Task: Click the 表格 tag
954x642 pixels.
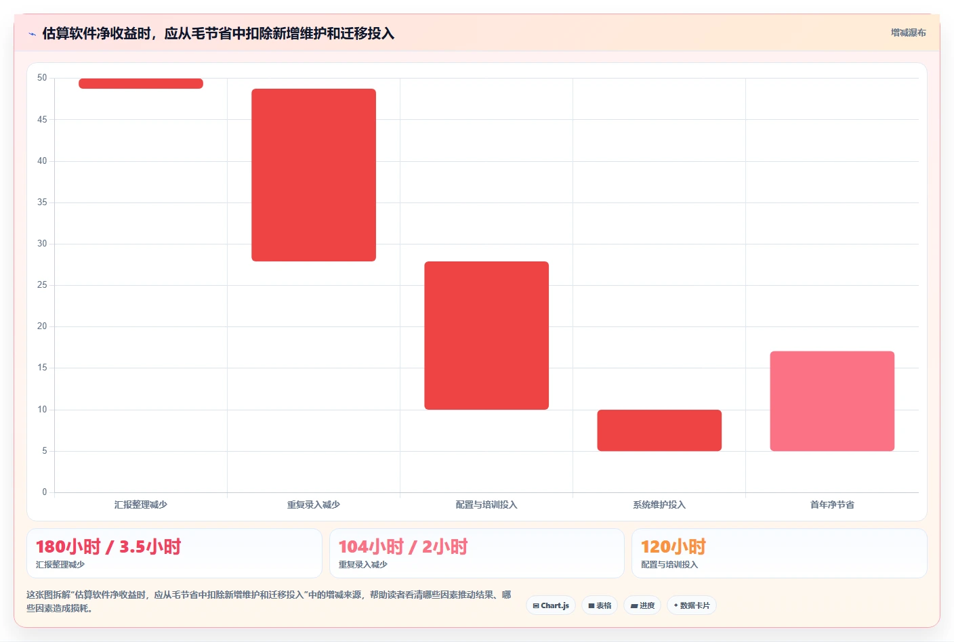Action: pyautogui.click(x=600, y=605)
